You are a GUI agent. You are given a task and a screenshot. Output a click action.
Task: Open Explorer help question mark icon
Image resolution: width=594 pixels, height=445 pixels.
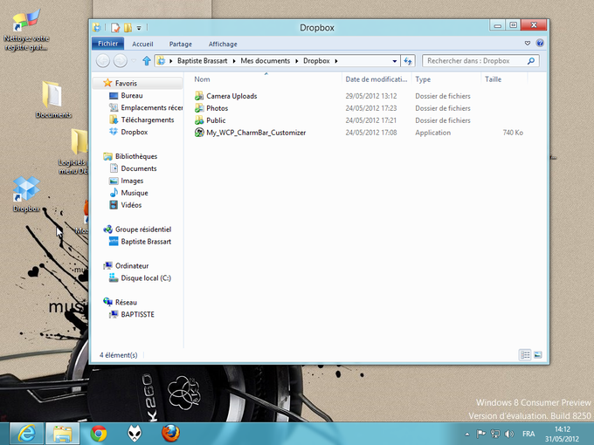540,43
